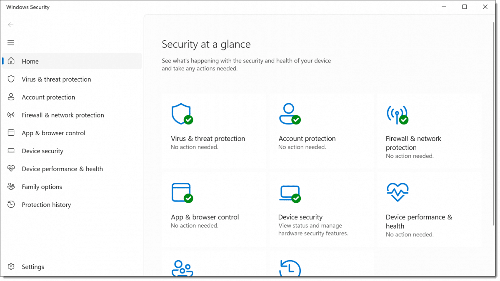500x281 pixels.
Task: Select Family options in the sidebar
Action: coord(72,187)
